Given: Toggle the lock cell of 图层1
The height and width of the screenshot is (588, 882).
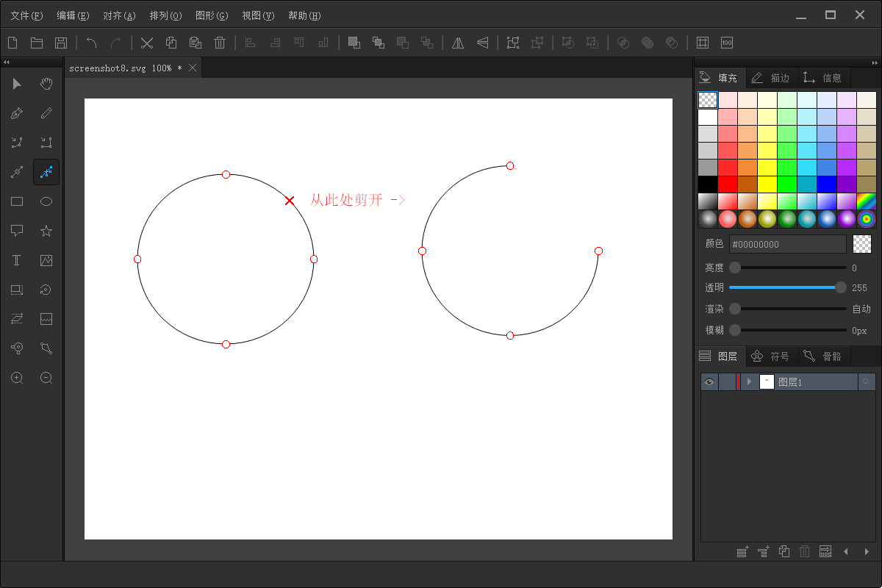Looking at the screenshot, I should [727, 381].
